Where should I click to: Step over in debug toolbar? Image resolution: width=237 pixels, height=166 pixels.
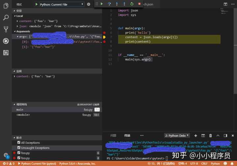point(109,4)
